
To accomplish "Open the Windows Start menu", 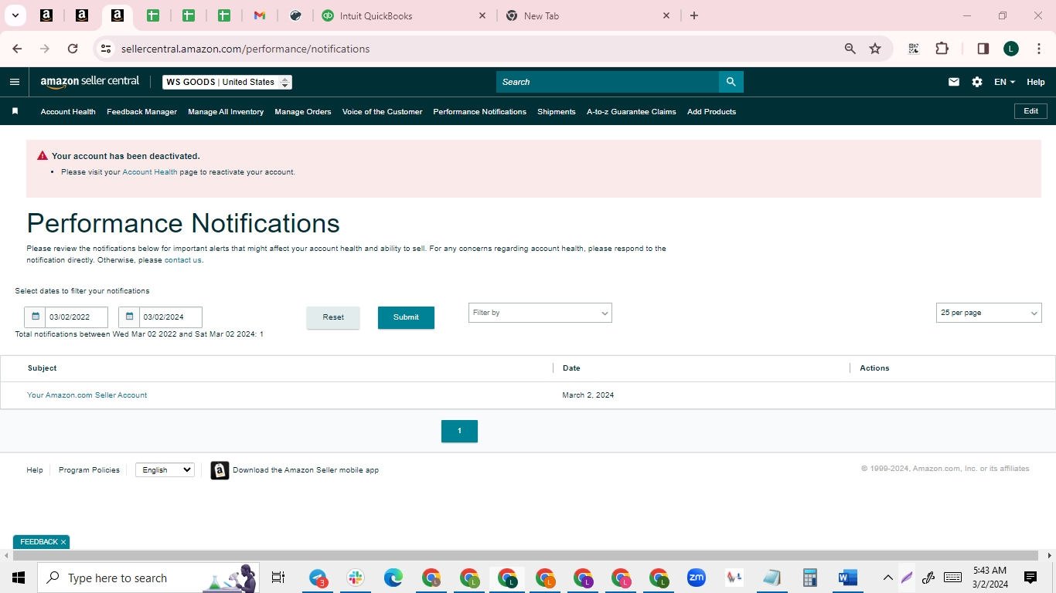I will pos(19,578).
